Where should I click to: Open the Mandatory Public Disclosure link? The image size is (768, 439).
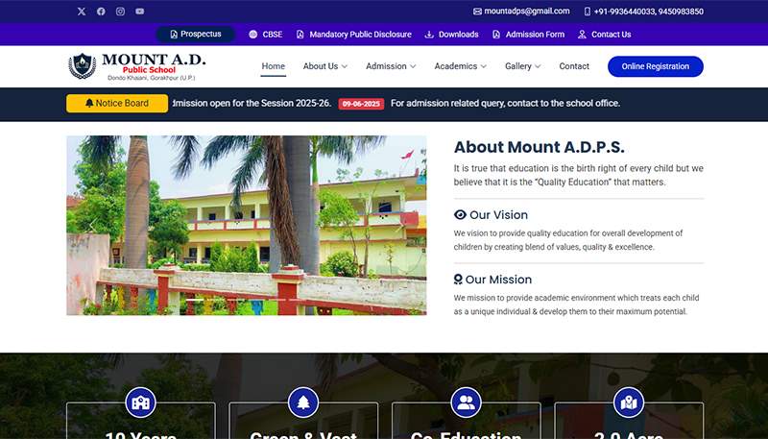353,35
